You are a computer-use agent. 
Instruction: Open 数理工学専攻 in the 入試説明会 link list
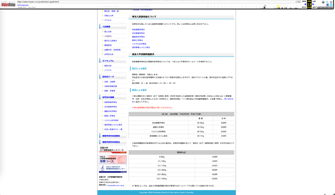tap(137, 40)
